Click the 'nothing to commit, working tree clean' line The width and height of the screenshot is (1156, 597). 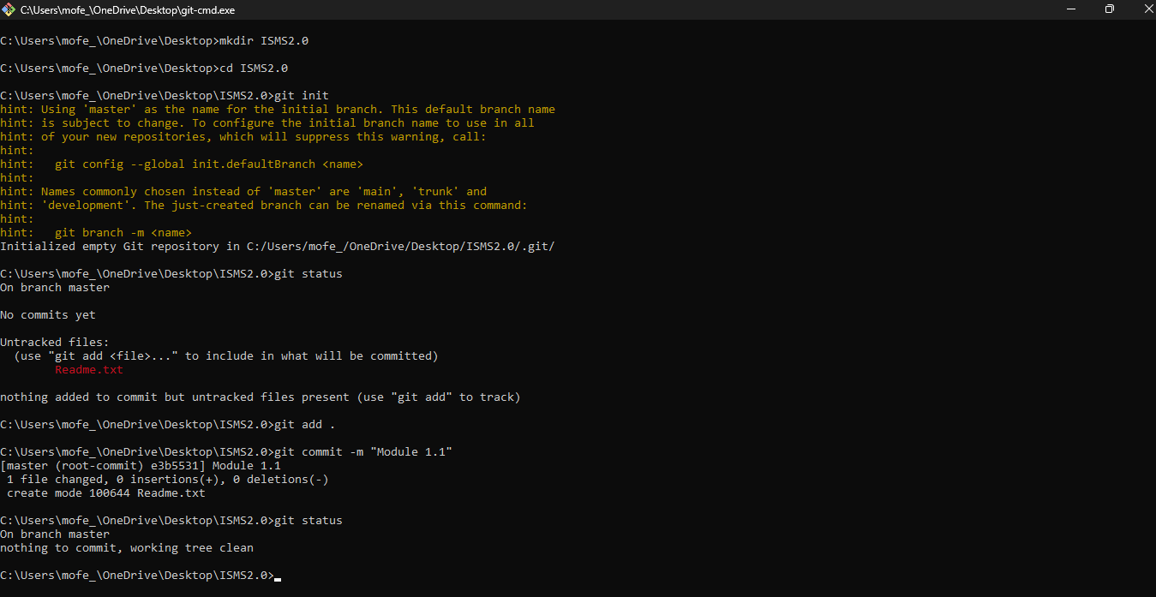126,547
